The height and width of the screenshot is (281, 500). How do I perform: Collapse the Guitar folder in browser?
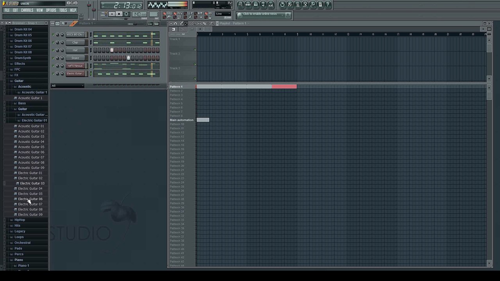pos(19,81)
